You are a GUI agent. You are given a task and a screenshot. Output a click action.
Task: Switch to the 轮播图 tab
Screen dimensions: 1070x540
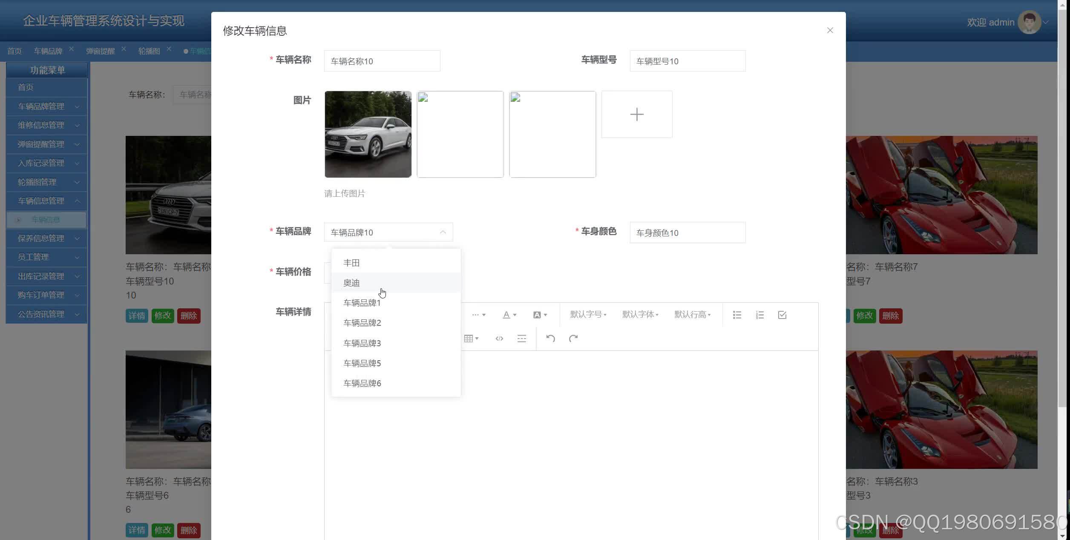tap(150, 51)
